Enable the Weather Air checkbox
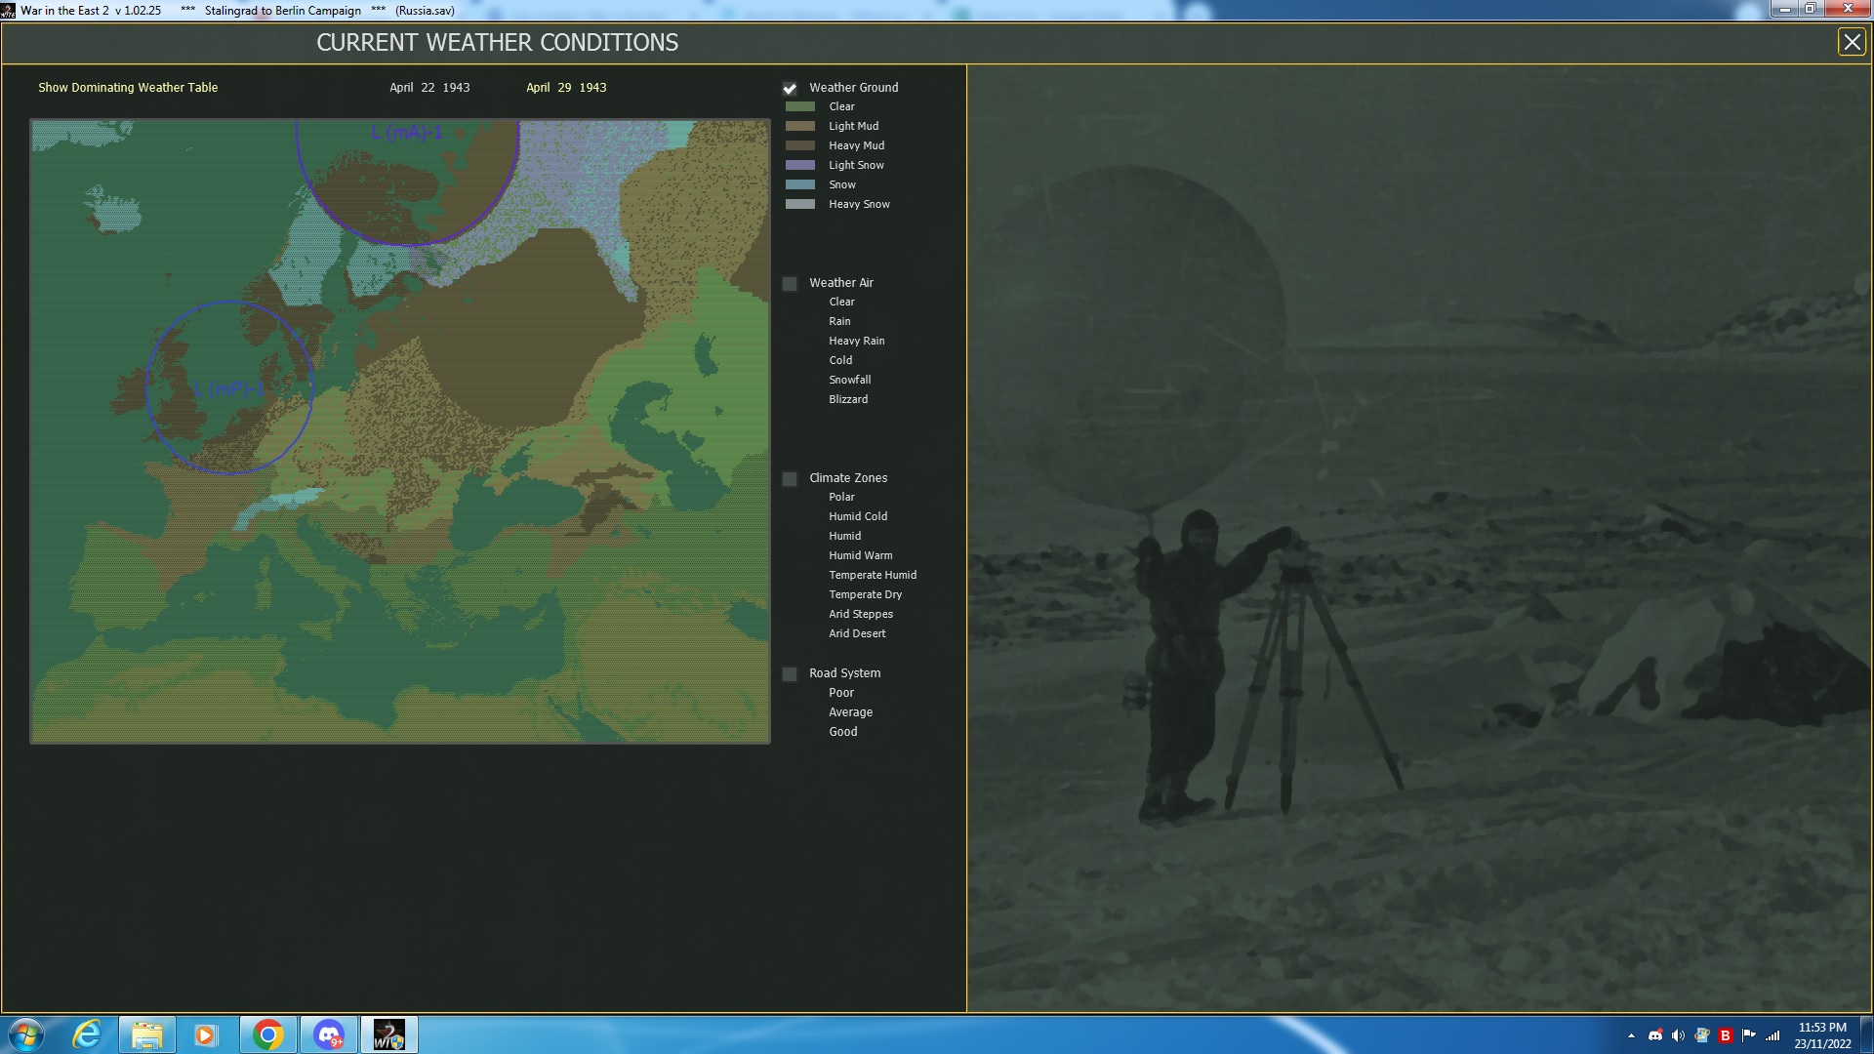1874x1054 pixels. tap(790, 284)
